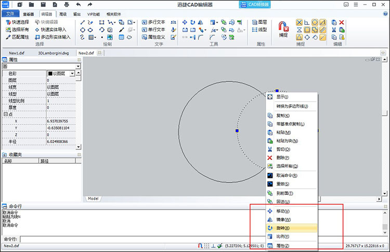Open the 文件 file menu tab
The height and width of the screenshot is (252, 390).
click(x=10, y=13)
